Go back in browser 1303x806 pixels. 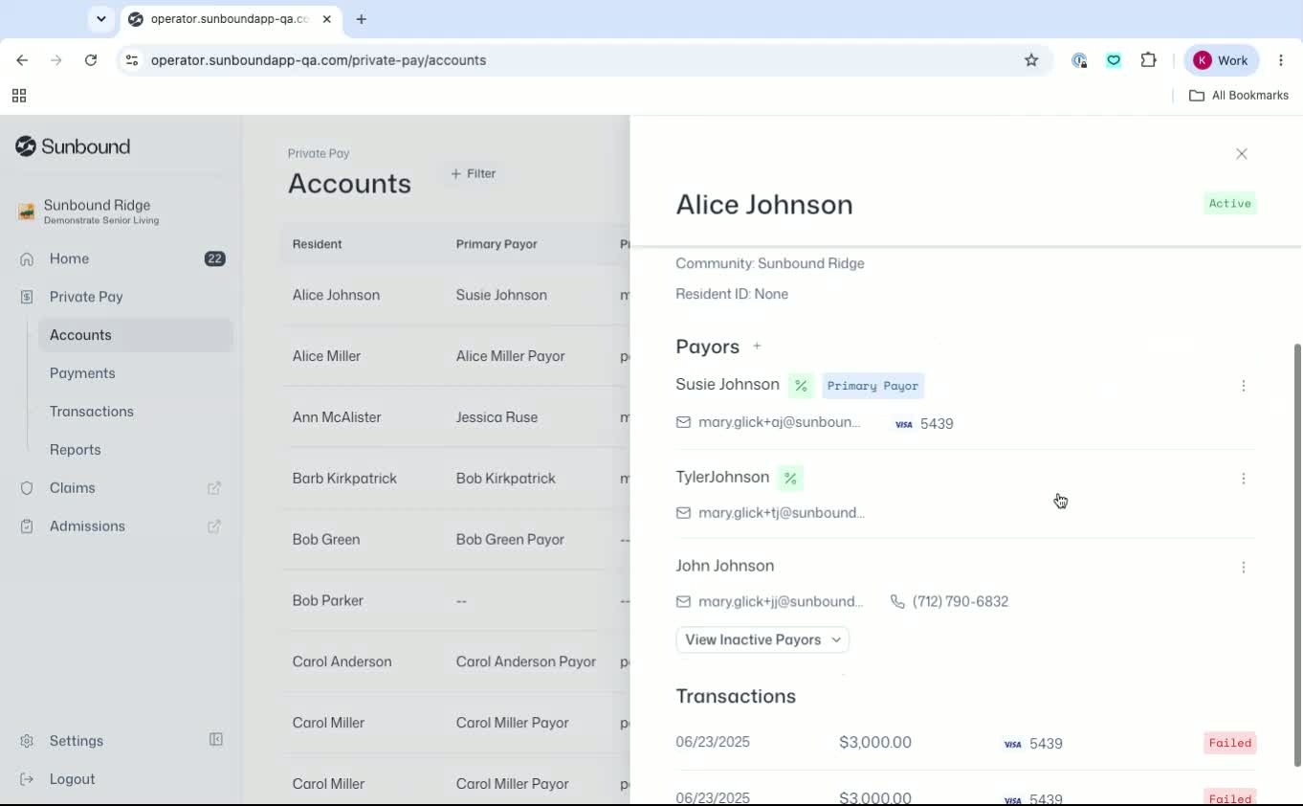click(22, 60)
